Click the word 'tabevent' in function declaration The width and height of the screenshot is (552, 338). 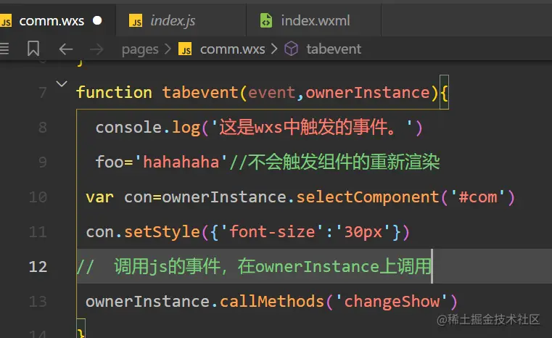click(x=200, y=93)
